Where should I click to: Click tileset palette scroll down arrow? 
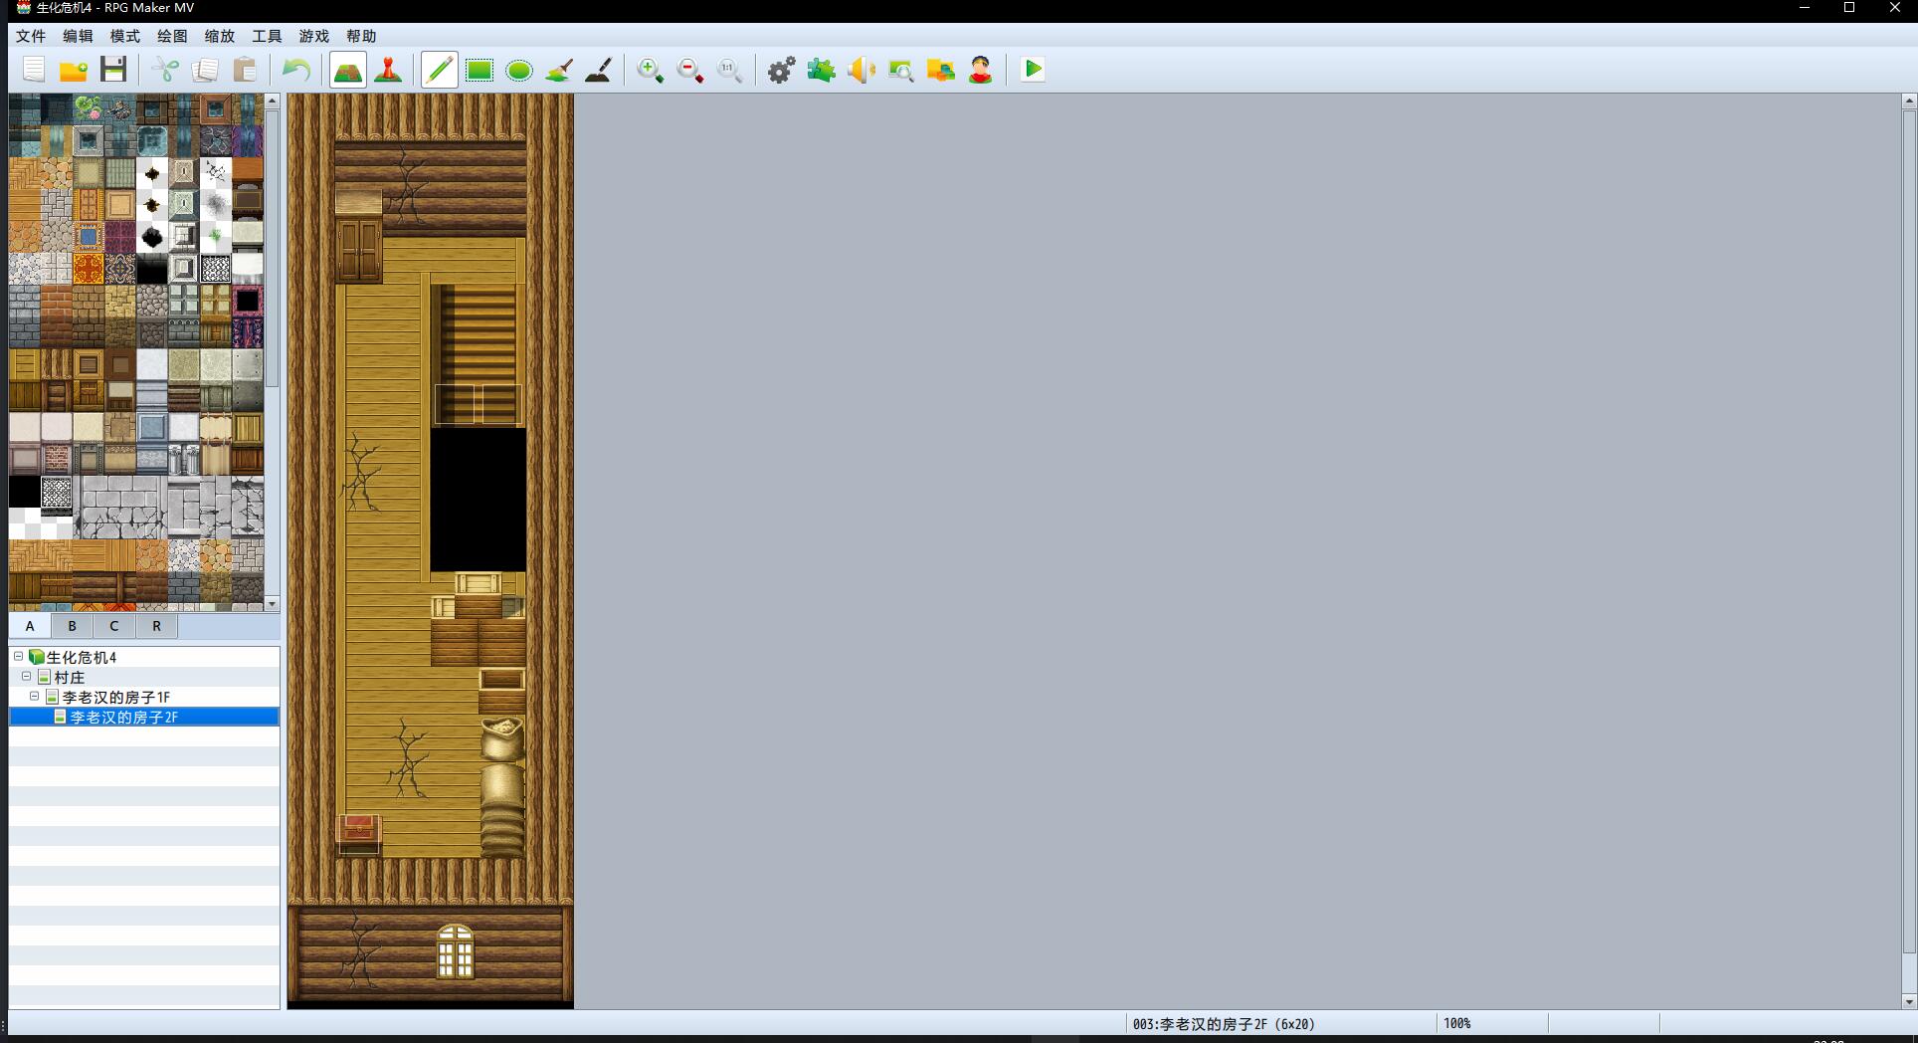coord(273,604)
